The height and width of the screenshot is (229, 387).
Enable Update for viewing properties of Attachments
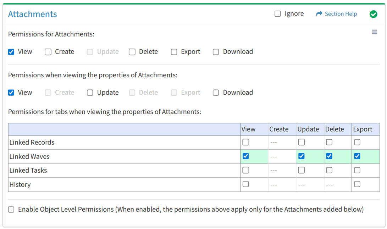pyautogui.click(x=90, y=93)
